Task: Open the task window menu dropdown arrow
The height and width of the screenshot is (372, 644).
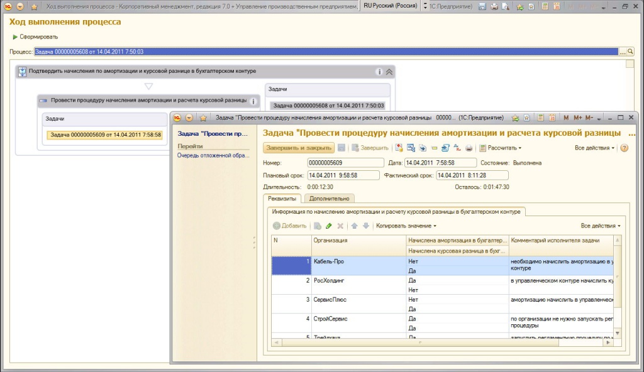Action: (x=189, y=118)
